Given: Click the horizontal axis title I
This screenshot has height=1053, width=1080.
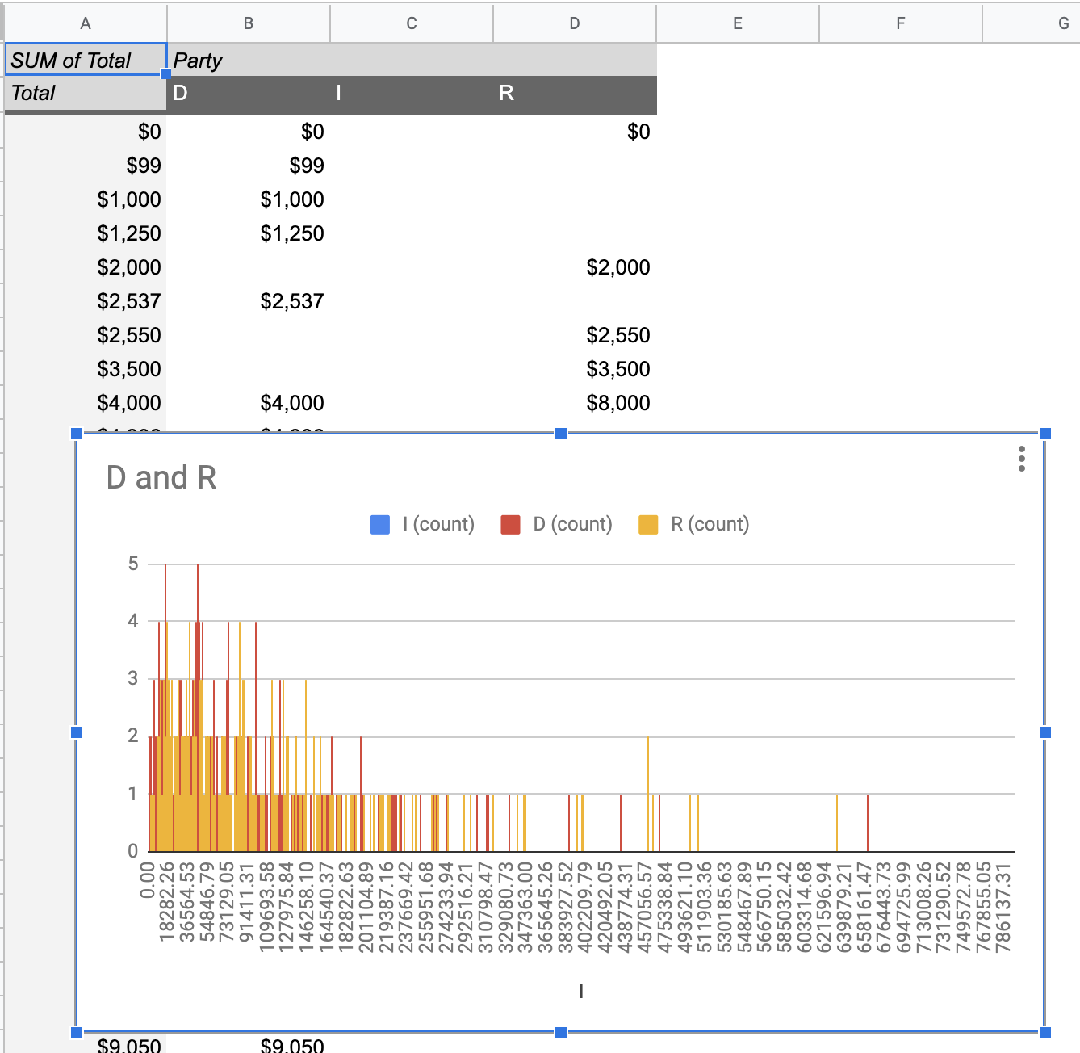Looking at the screenshot, I should coord(581,991).
